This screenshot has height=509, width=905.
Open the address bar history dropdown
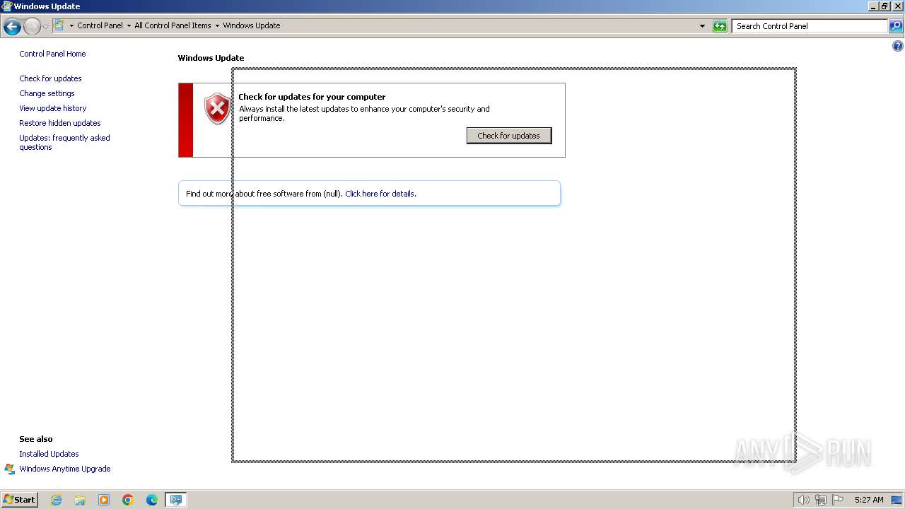[702, 26]
